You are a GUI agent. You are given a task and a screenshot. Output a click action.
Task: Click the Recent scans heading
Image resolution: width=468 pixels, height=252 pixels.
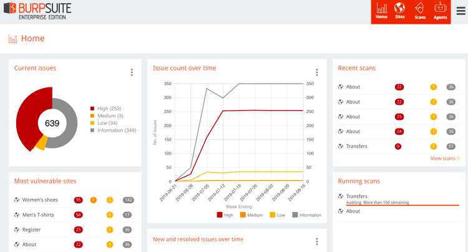(x=357, y=68)
